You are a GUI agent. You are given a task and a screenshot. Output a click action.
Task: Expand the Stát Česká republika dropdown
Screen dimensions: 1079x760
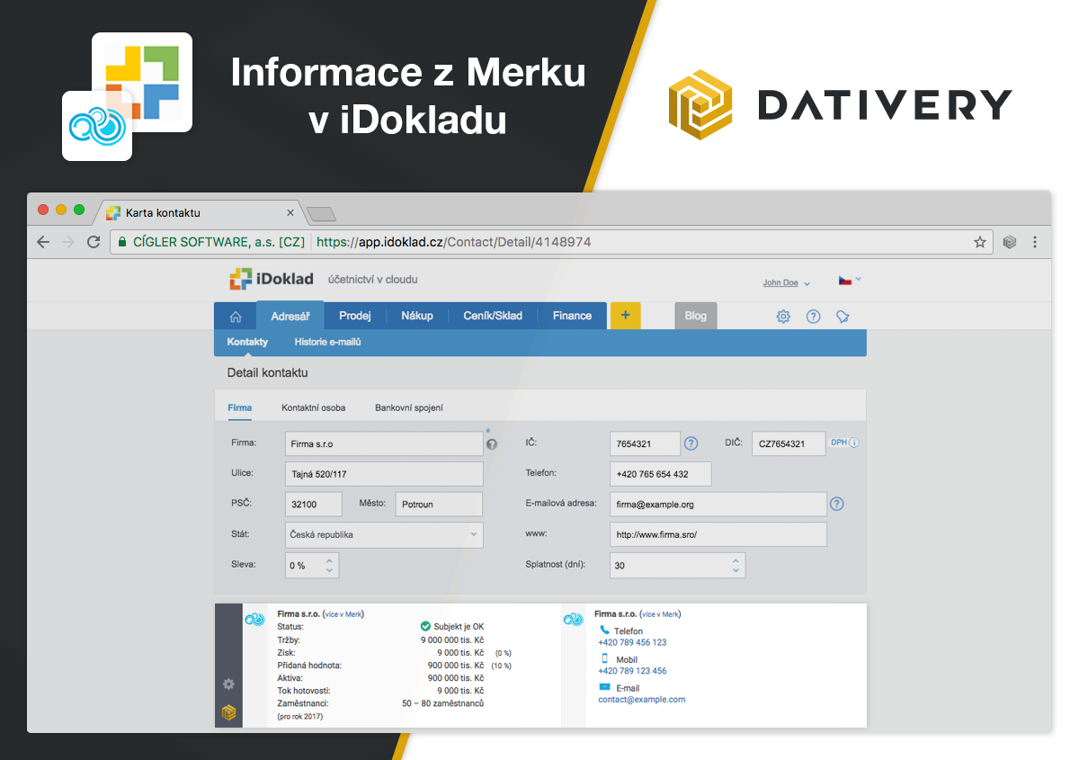384,534
